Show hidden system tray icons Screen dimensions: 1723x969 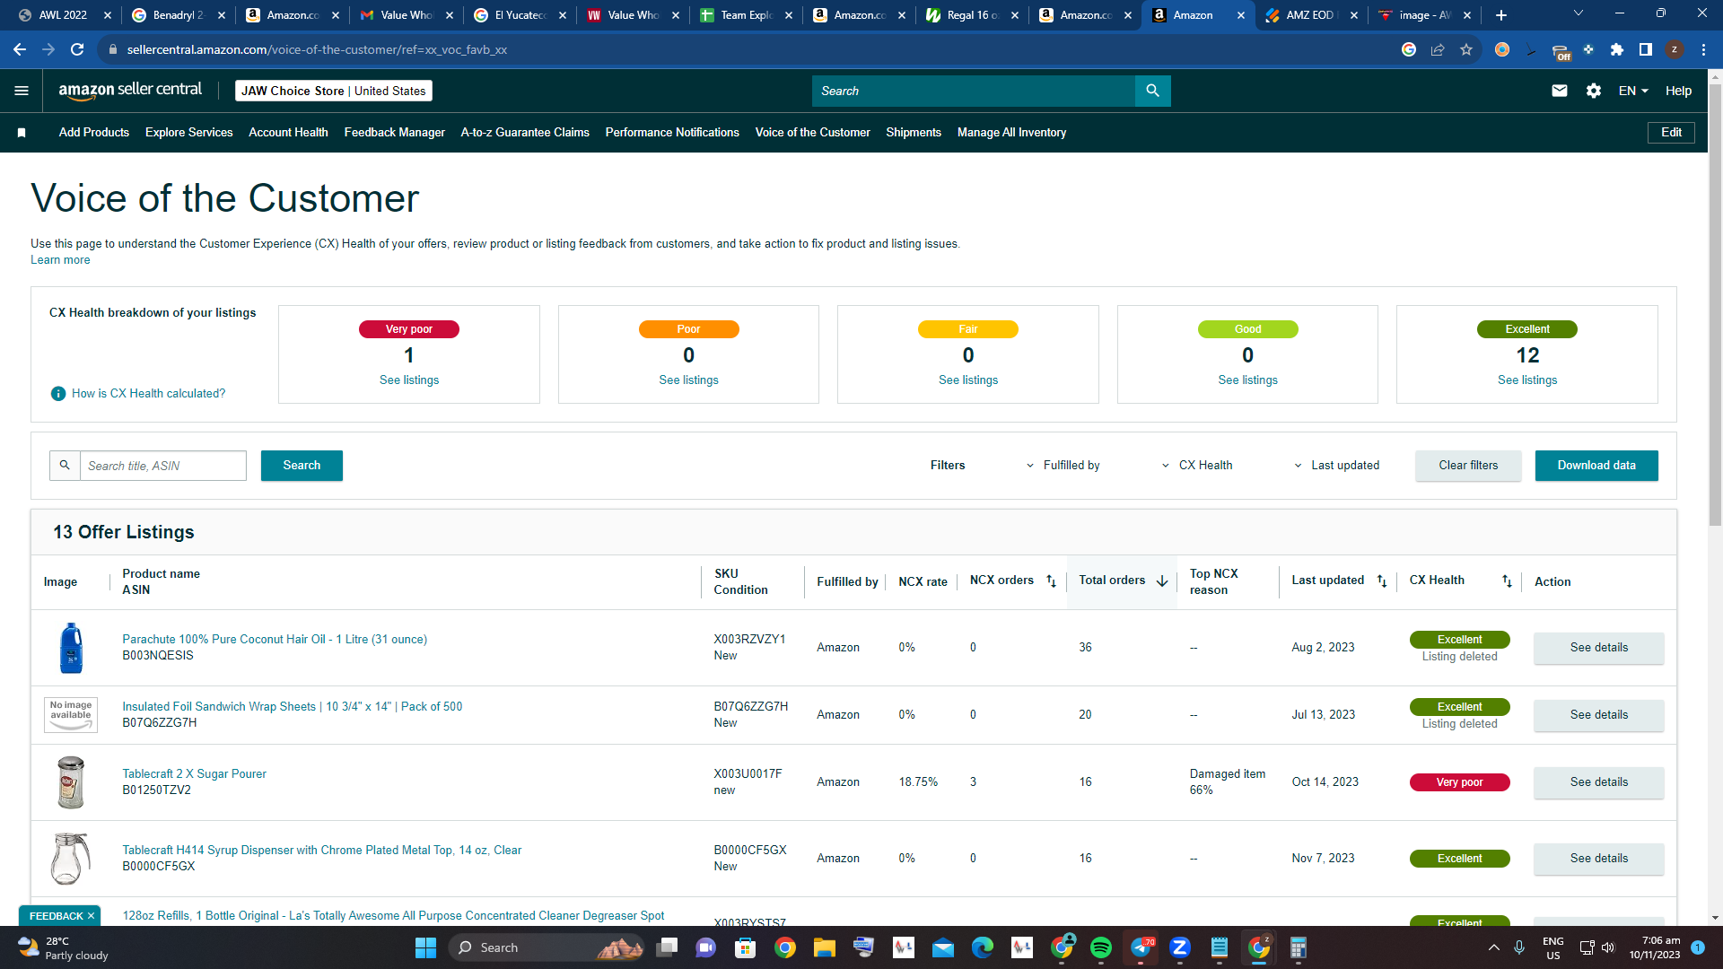(1493, 947)
